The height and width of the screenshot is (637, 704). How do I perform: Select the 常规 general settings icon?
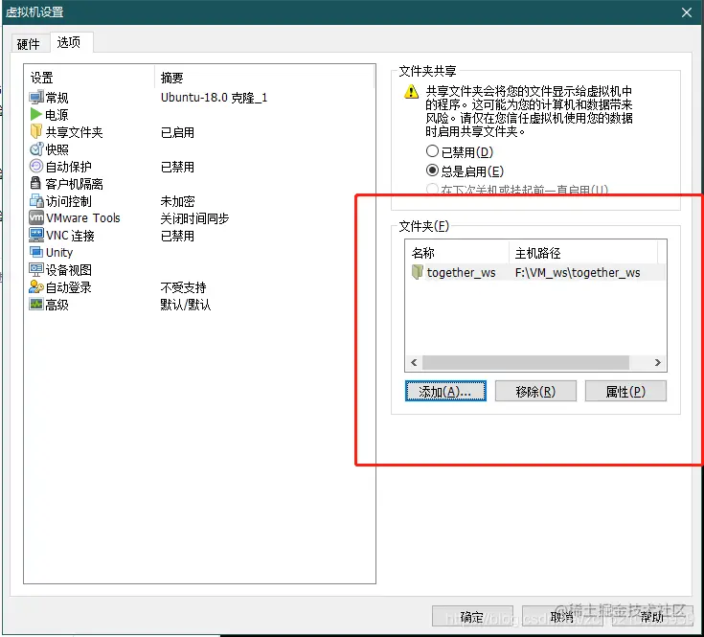[36, 98]
